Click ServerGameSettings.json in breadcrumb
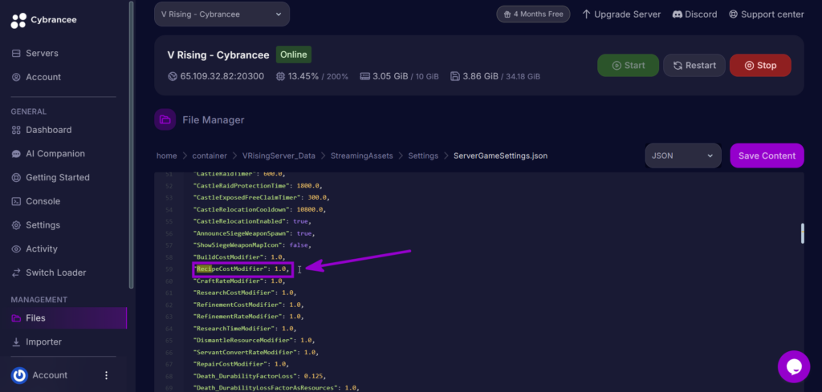 tap(501, 156)
